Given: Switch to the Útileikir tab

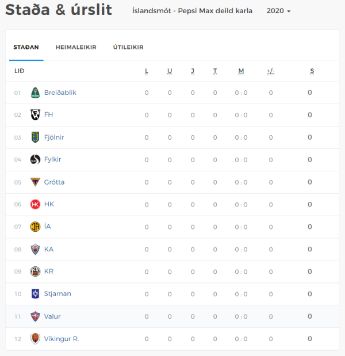Looking at the screenshot, I should pos(128,47).
